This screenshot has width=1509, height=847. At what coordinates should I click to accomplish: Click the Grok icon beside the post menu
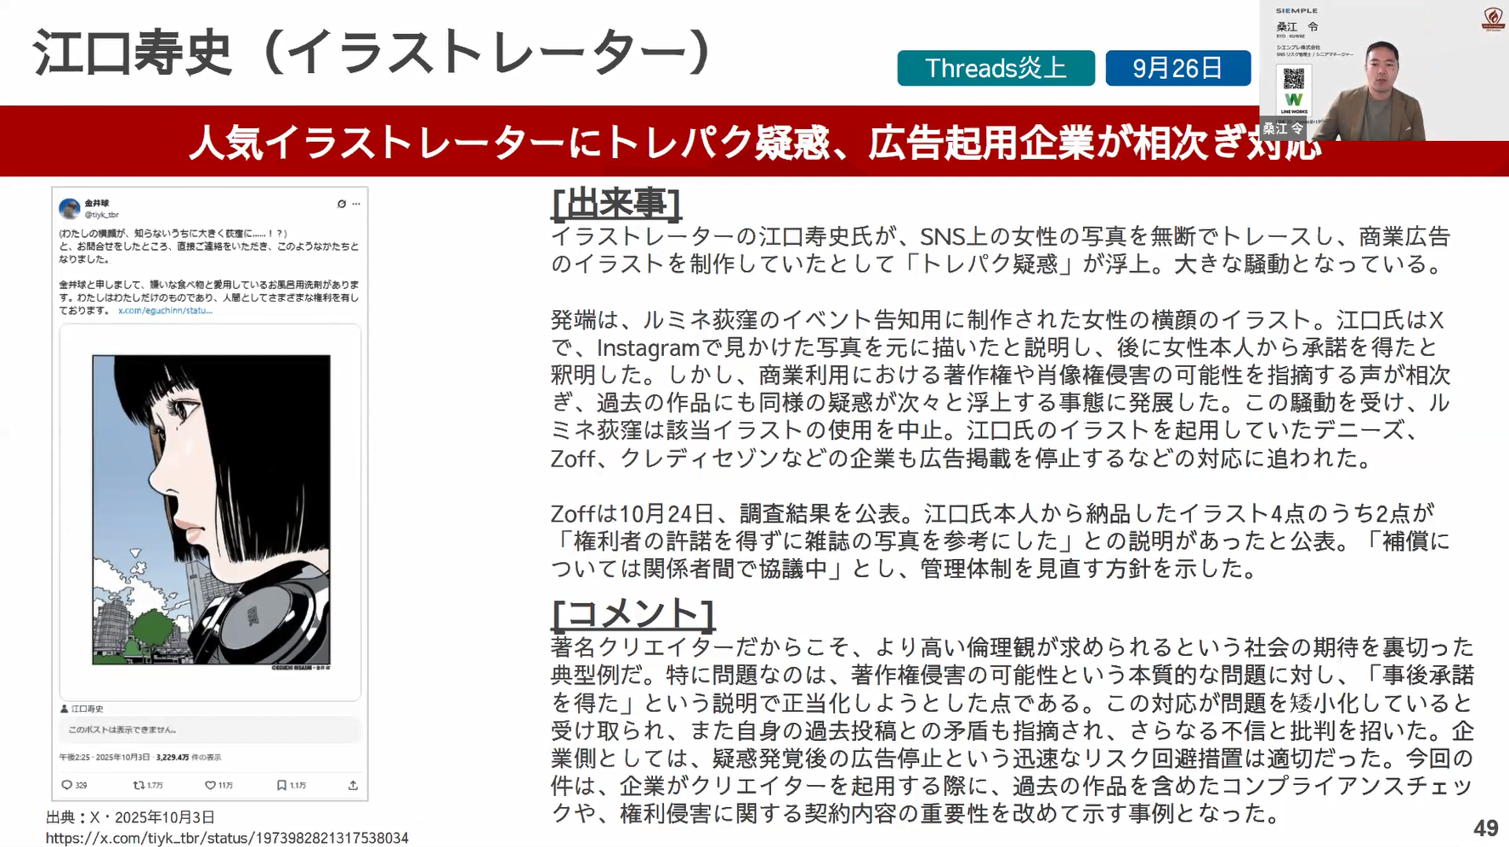[342, 204]
